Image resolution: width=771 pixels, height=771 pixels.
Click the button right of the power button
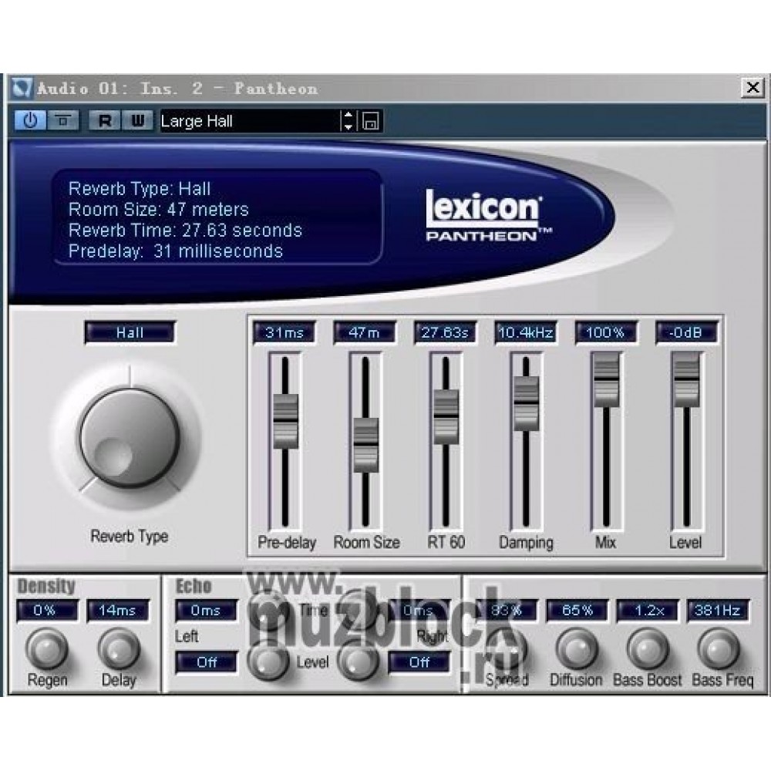[62, 120]
